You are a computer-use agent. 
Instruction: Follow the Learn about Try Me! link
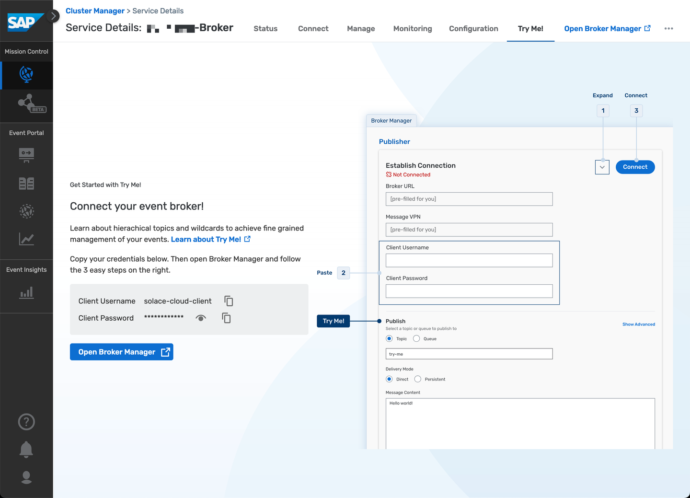pyautogui.click(x=210, y=239)
